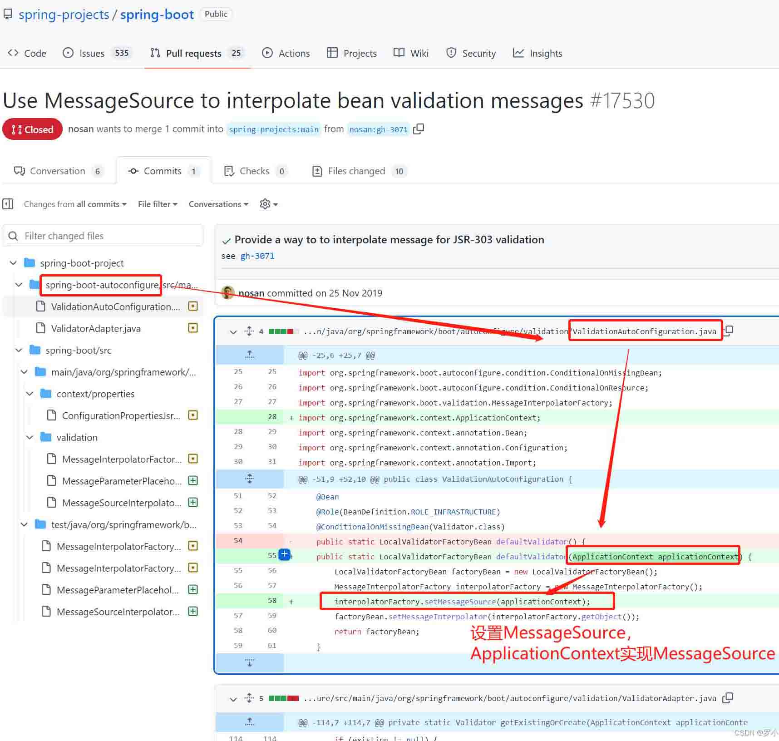
Task: Expand all lines in ValidatorAdapter.java diff
Action: coord(249,698)
